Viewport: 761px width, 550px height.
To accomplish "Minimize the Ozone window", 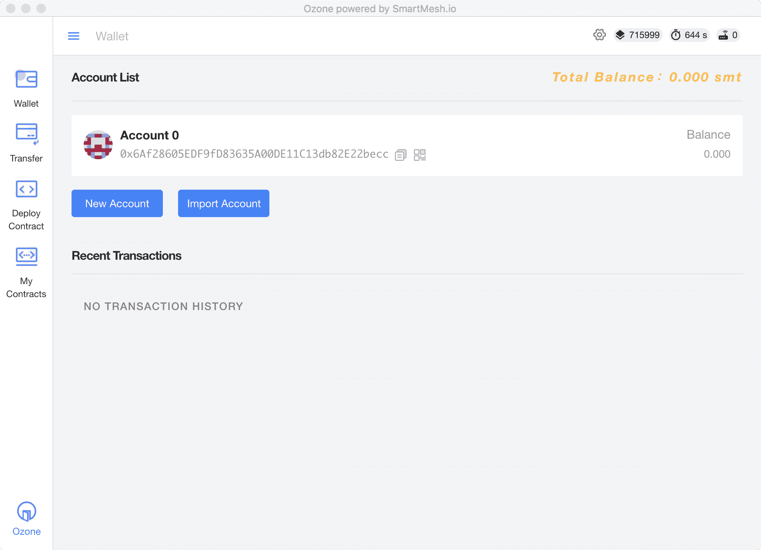I will click(26, 8).
